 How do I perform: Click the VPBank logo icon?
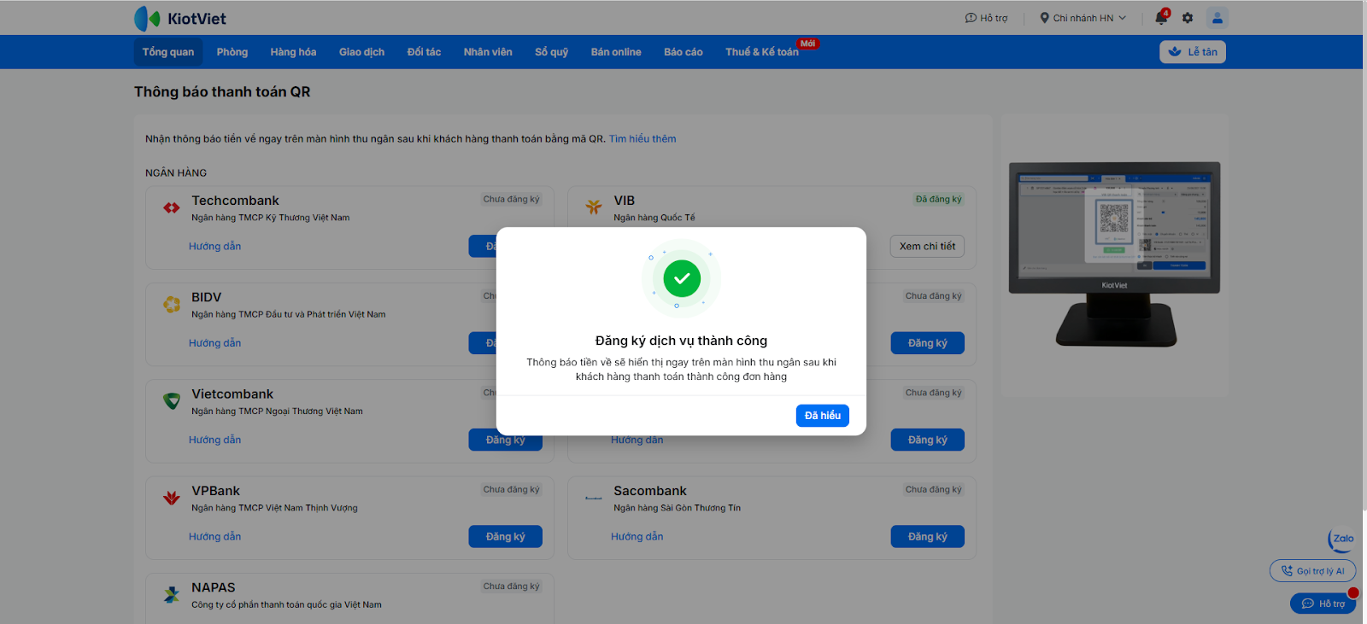172,498
